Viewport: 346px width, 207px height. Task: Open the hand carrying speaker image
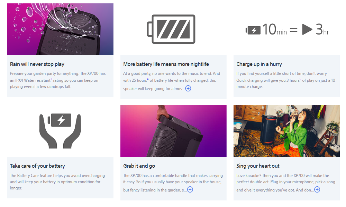(173, 131)
